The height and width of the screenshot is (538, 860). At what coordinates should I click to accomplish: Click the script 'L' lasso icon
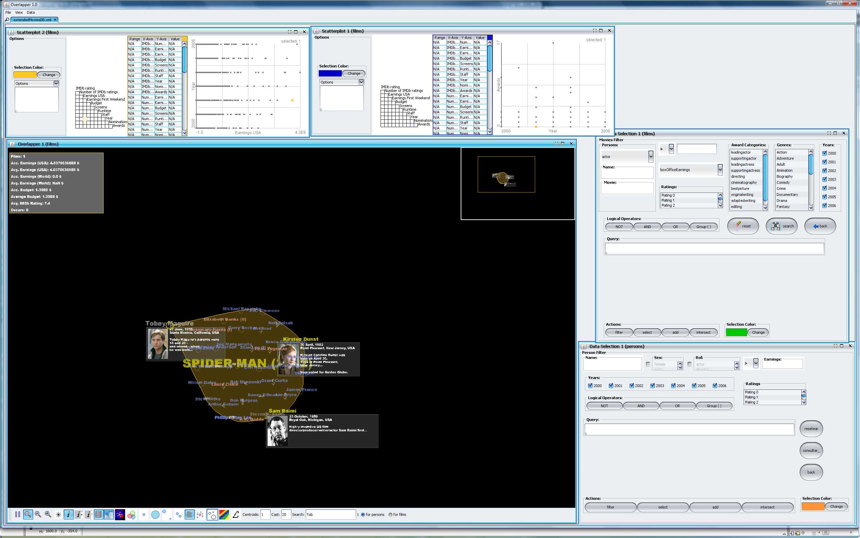[235, 515]
